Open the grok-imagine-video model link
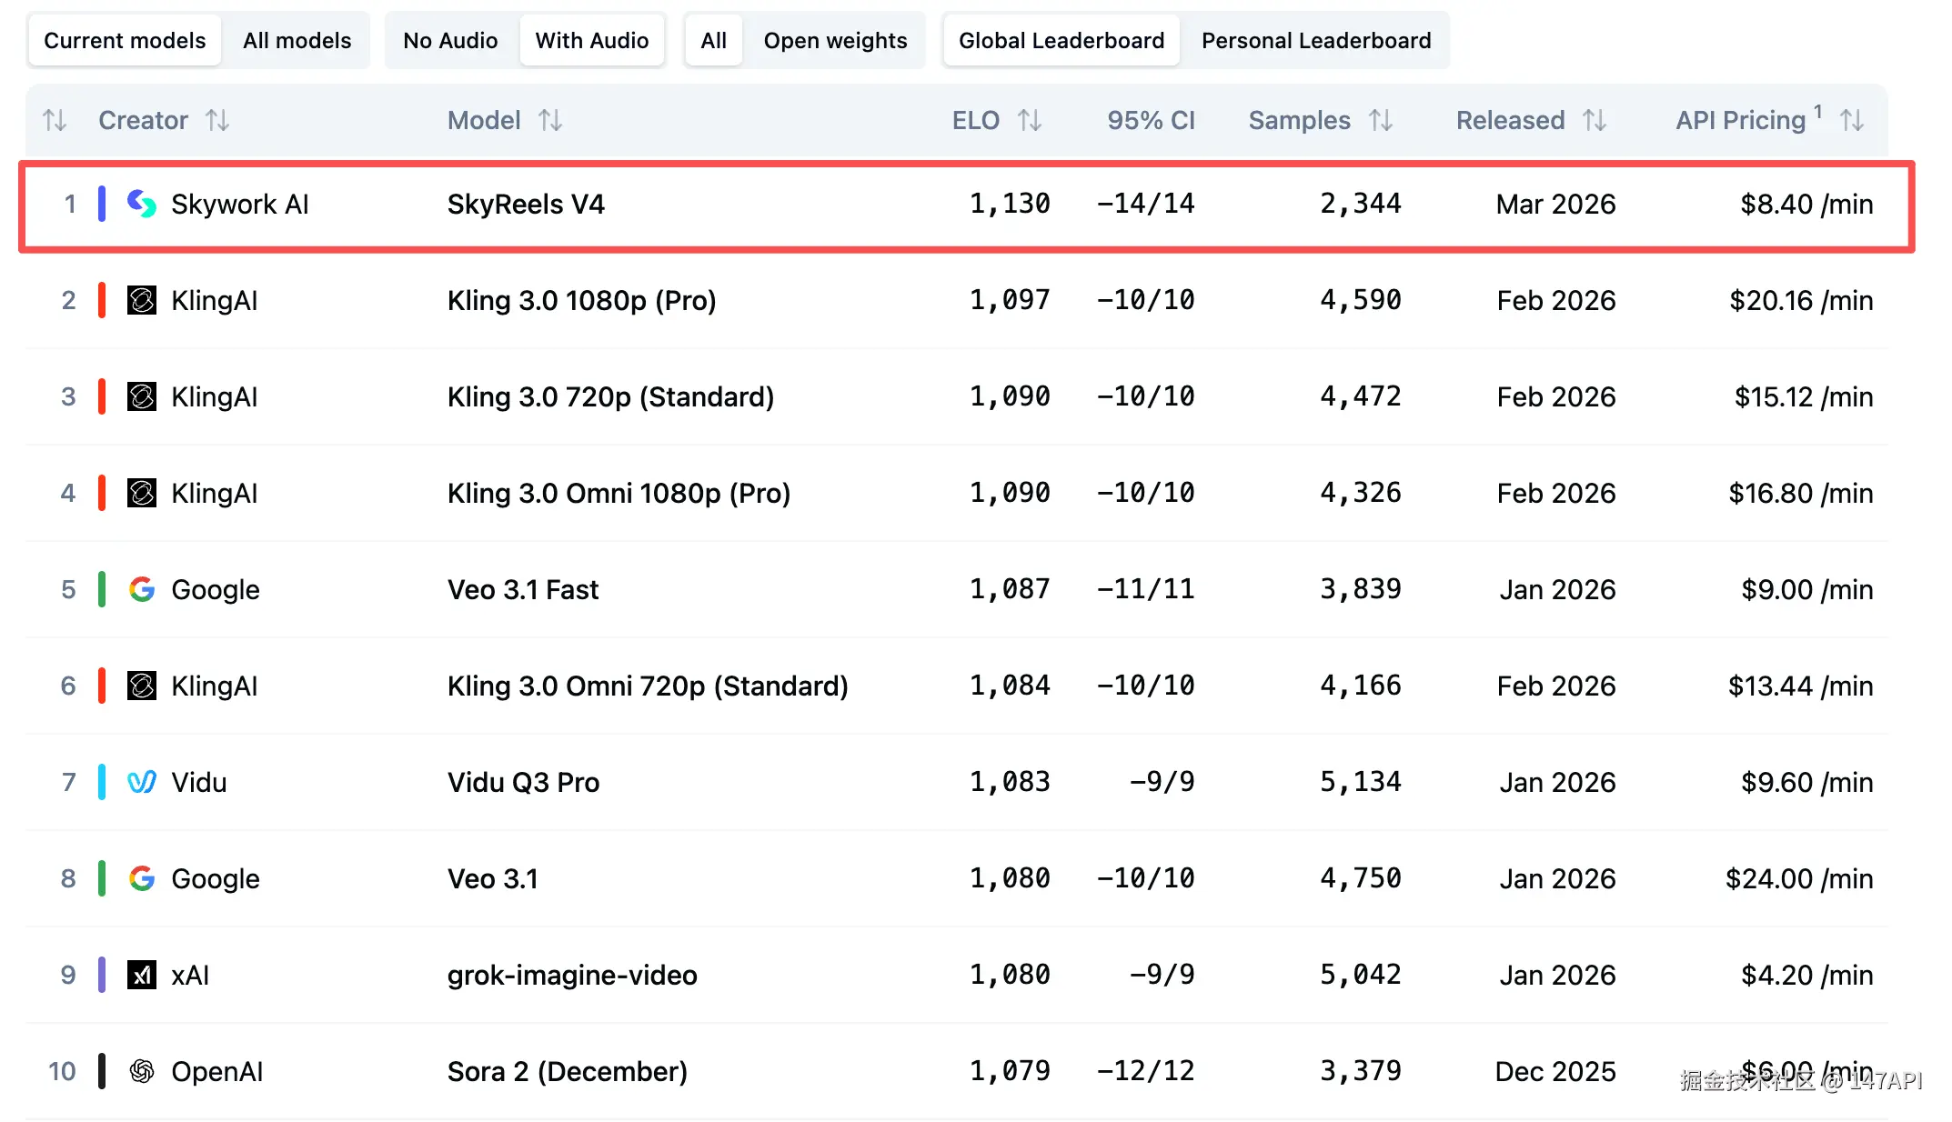The image size is (1952, 1122). (x=571, y=975)
